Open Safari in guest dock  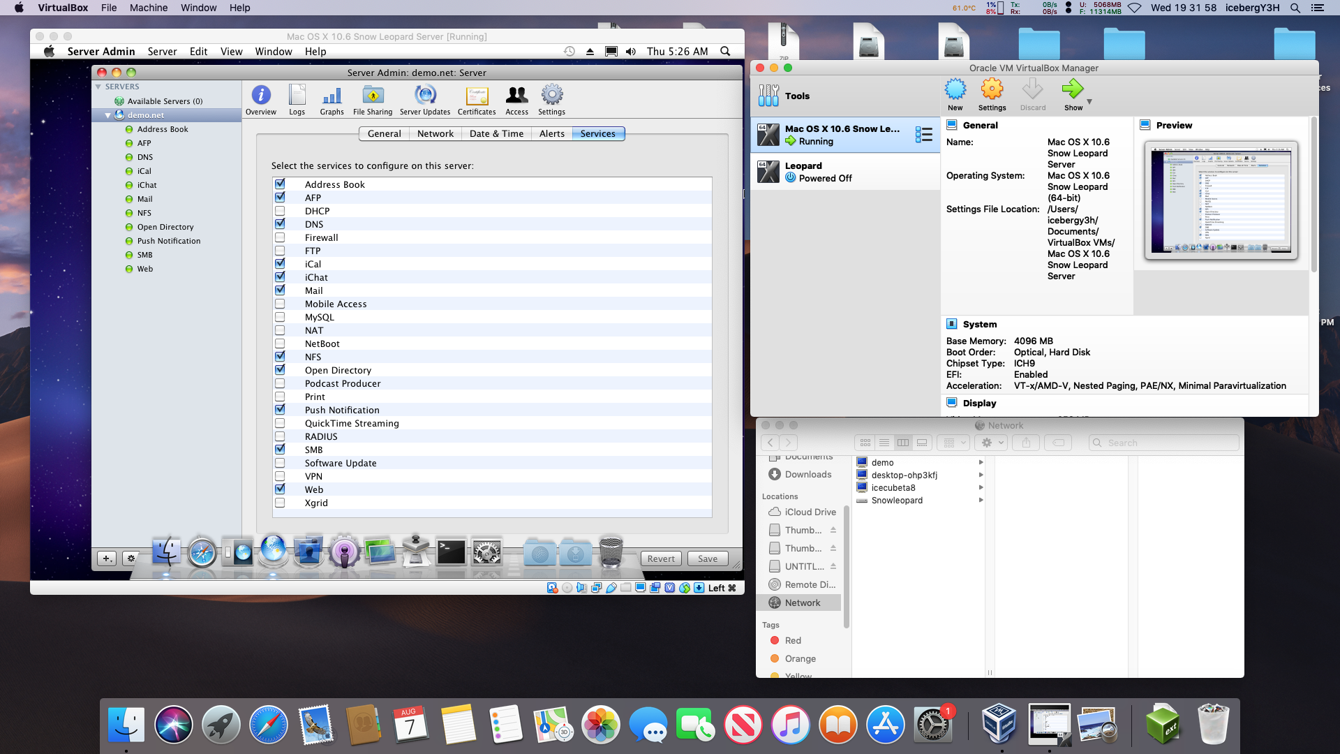click(x=202, y=553)
